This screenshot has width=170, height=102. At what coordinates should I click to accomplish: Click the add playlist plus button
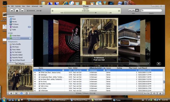[11, 93]
